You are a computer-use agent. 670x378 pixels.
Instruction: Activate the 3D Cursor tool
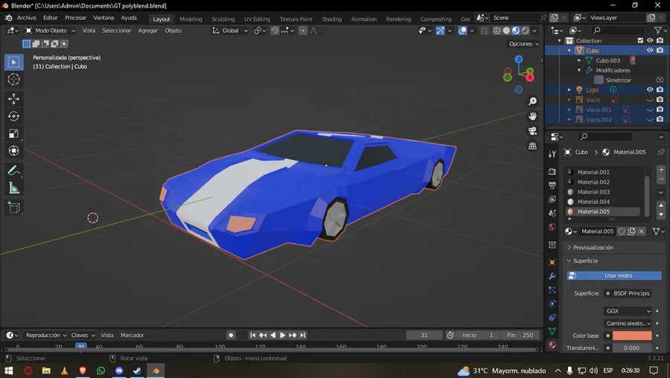click(x=13, y=80)
